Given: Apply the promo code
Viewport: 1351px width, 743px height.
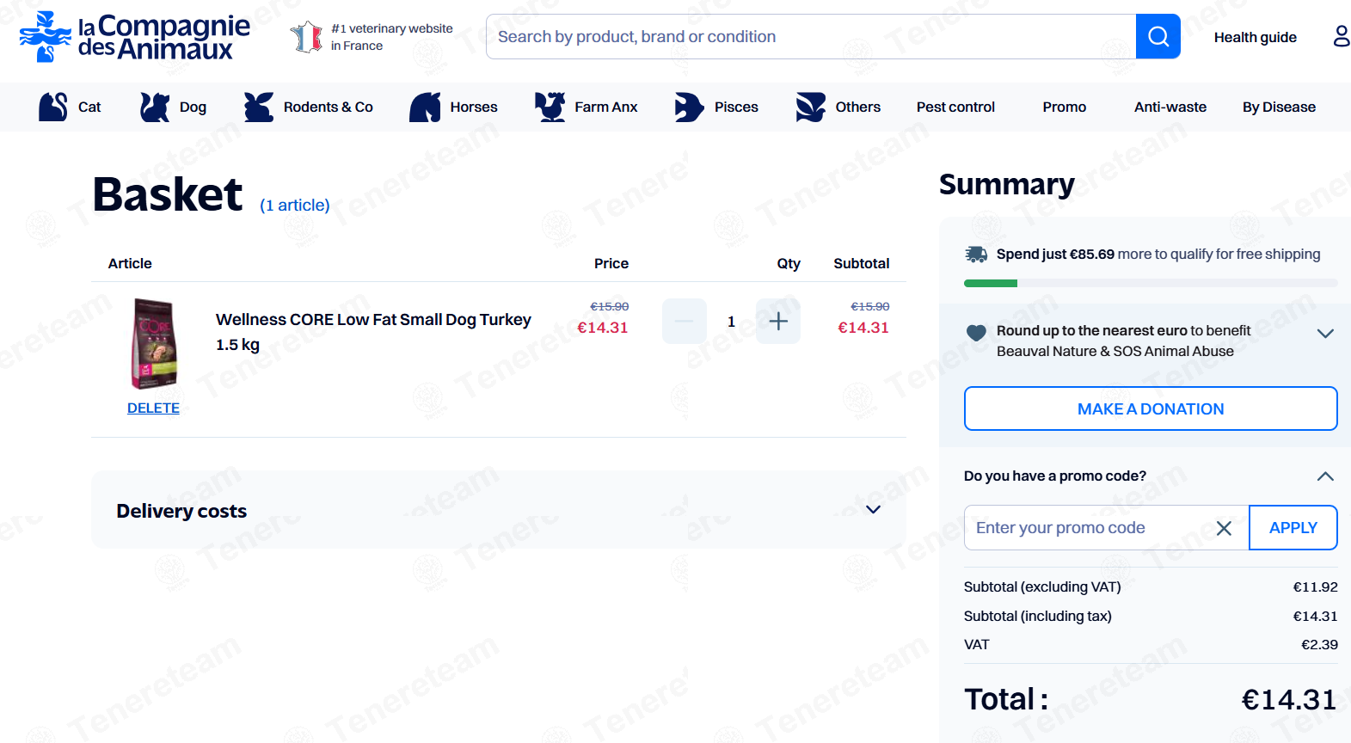Looking at the screenshot, I should [1293, 527].
